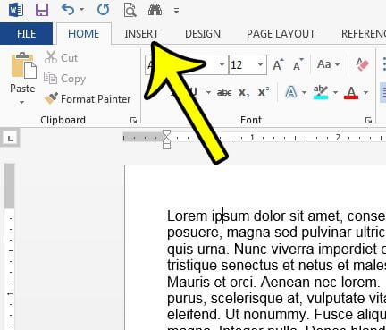Expand the Paste options dropdown arrow
Image resolution: width=386 pixels, height=330 pixels.
(x=21, y=102)
